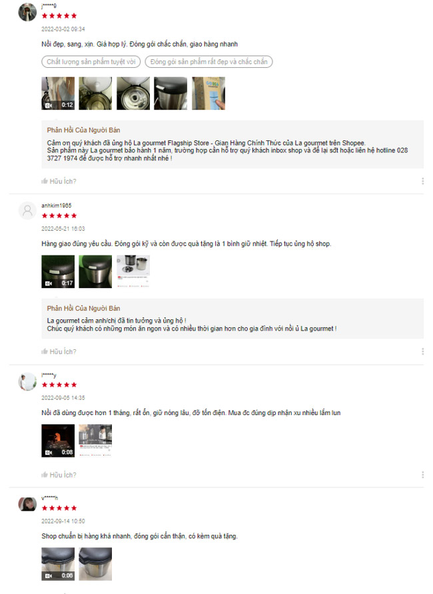The height and width of the screenshot is (594, 433).
Task: Open the blue box photo in the first review
Action: click(x=209, y=93)
